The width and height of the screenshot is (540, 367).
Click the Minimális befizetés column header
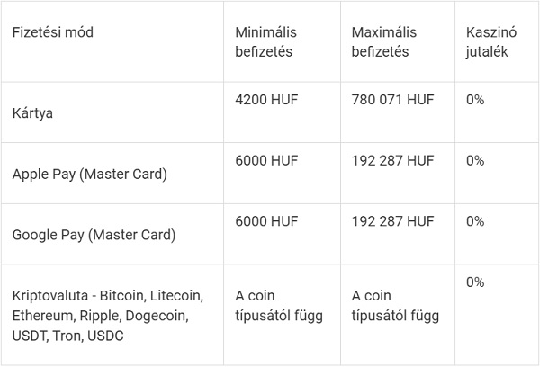(x=266, y=42)
